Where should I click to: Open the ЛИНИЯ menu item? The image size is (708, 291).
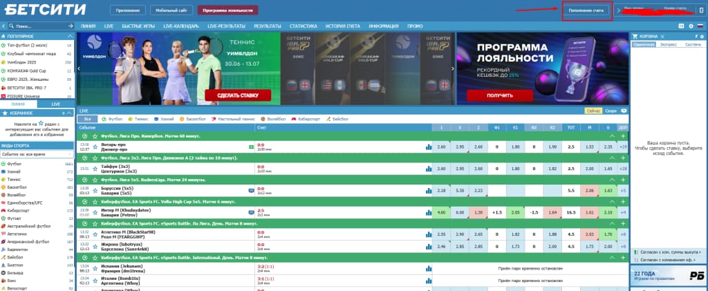click(88, 26)
